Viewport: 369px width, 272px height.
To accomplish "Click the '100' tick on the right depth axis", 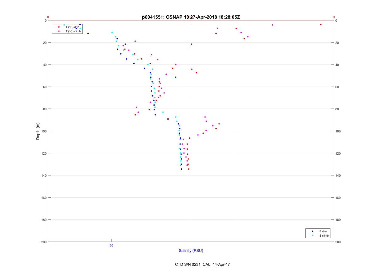I will point(338,131).
